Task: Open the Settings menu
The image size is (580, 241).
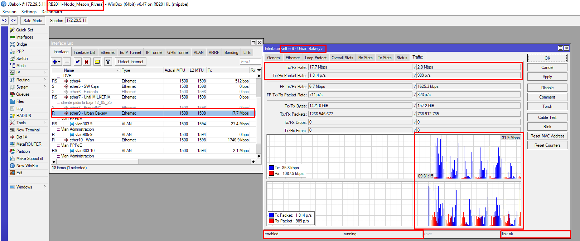Action: tap(29, 12)
